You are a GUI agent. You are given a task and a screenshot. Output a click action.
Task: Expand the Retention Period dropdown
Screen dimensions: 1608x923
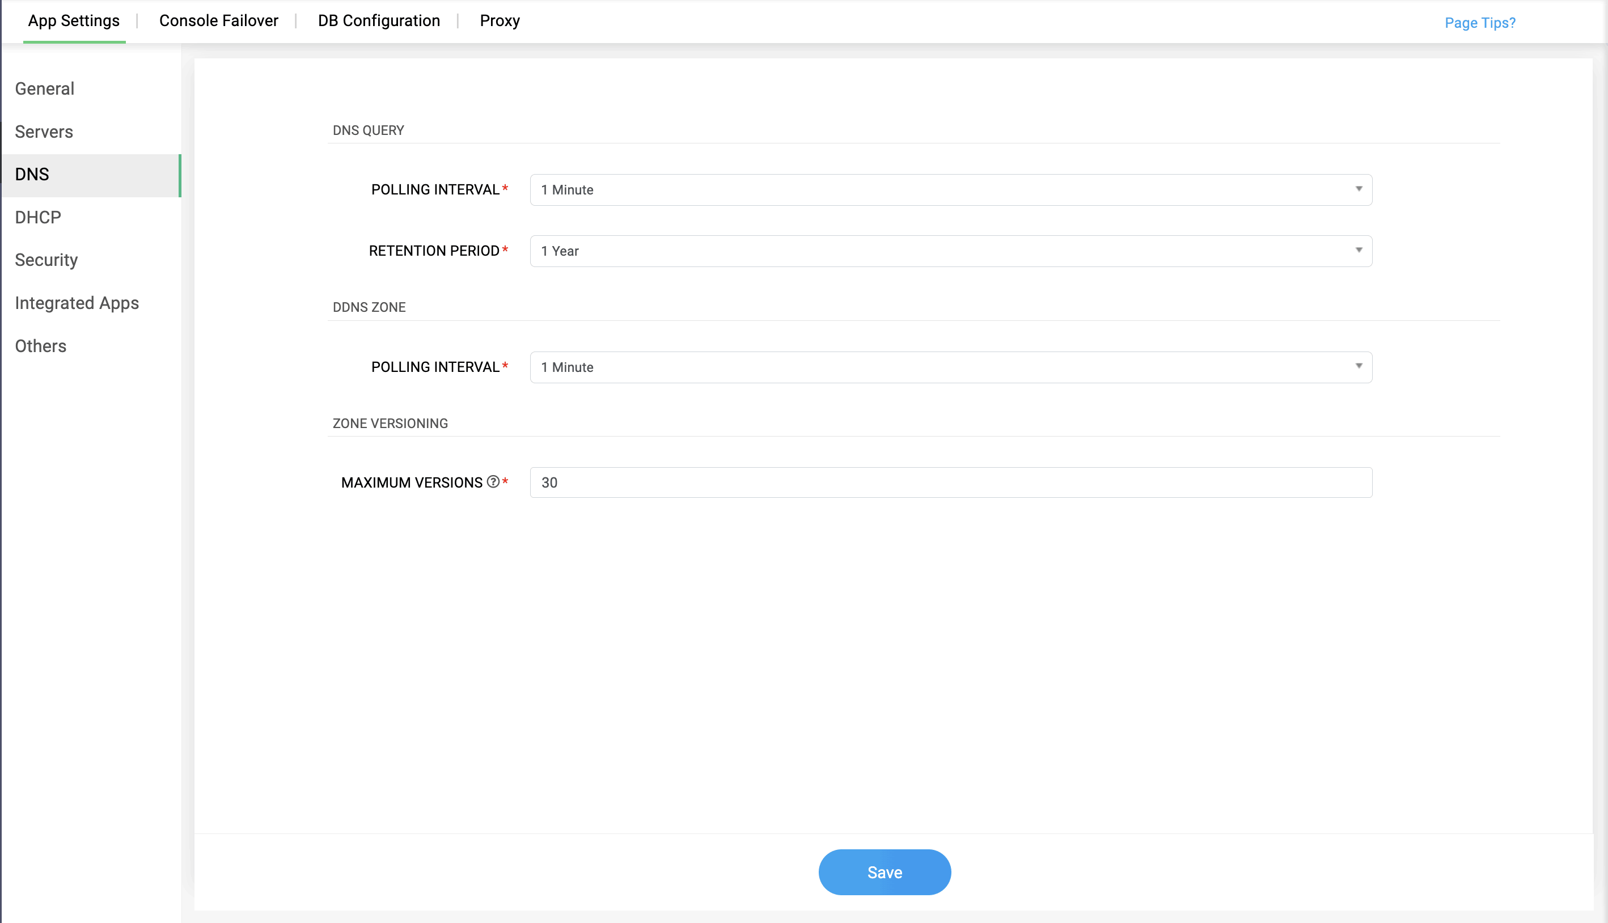[x=950, y=251]
